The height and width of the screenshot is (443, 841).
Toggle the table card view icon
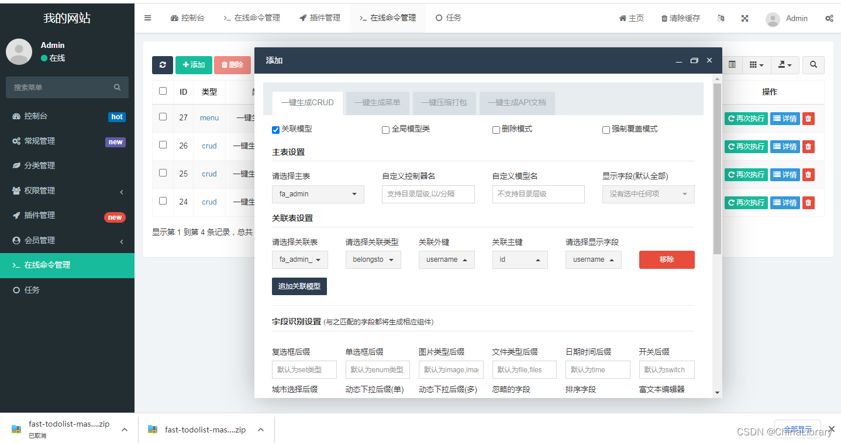click(x=732, y=65)
